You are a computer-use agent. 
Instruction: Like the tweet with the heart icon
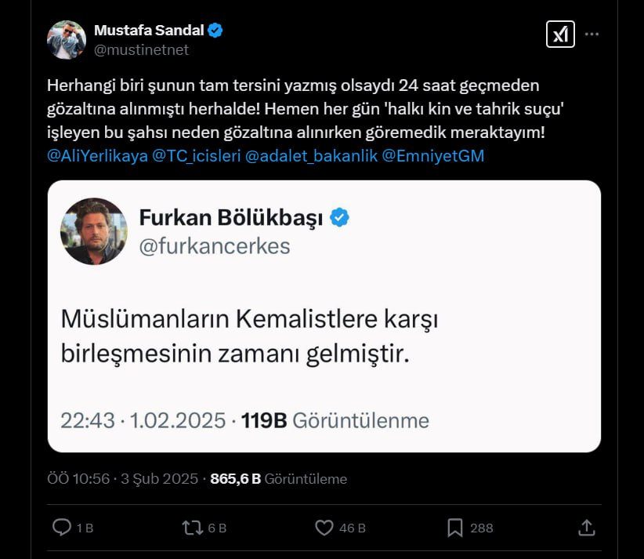324,528
